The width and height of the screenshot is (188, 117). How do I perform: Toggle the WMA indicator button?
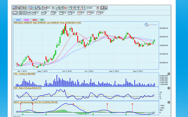pyautogui.click(x=33, y=13)
